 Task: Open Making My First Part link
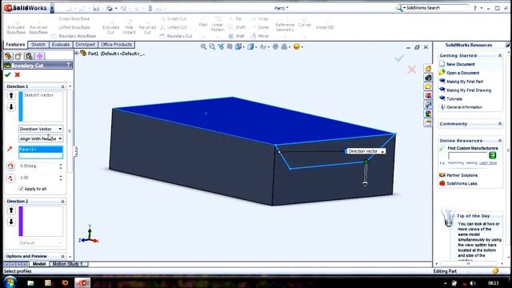click(465, 82)
